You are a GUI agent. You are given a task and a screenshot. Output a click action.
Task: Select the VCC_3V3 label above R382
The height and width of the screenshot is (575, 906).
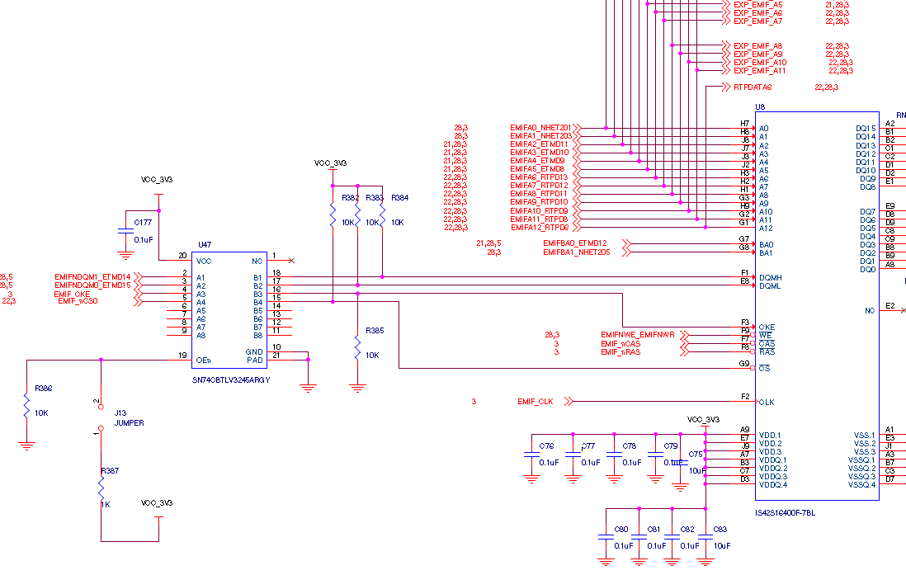331,163
